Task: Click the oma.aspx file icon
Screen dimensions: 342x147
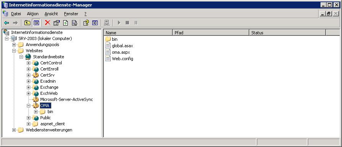Action: click(x=108, y=52)
